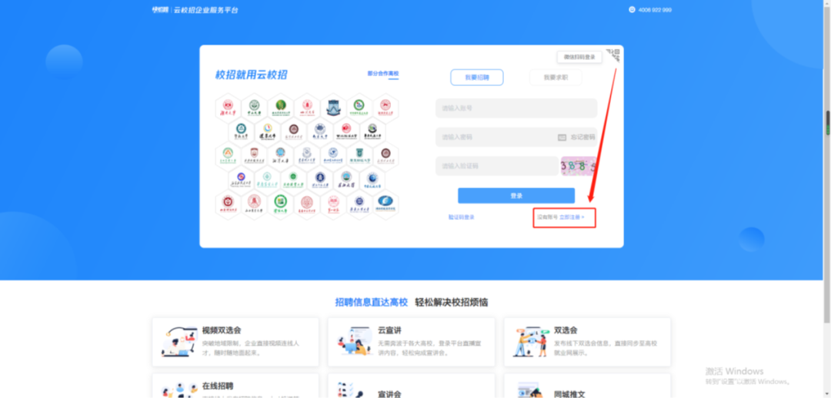Screen dimensions: 831x398
Task: Switch to the 我要招聘 tab
Action: (476, 78)
